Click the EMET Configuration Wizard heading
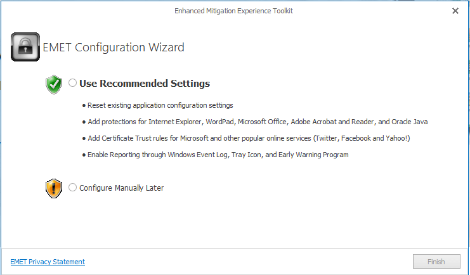 click(114, 48)
